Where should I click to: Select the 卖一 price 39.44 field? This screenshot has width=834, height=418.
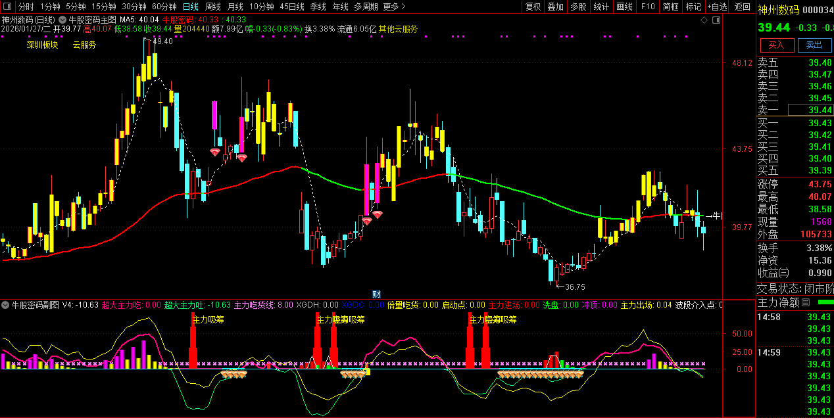tap(810, 110)
